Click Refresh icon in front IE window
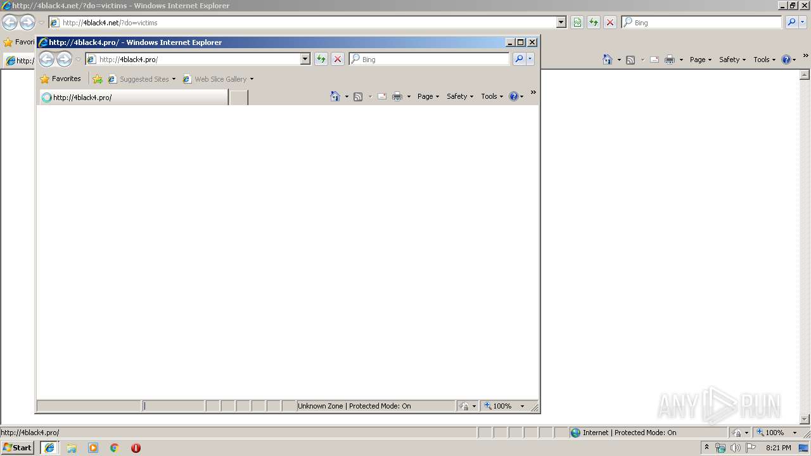The image size is (811, 456). [x=321, y=59]
